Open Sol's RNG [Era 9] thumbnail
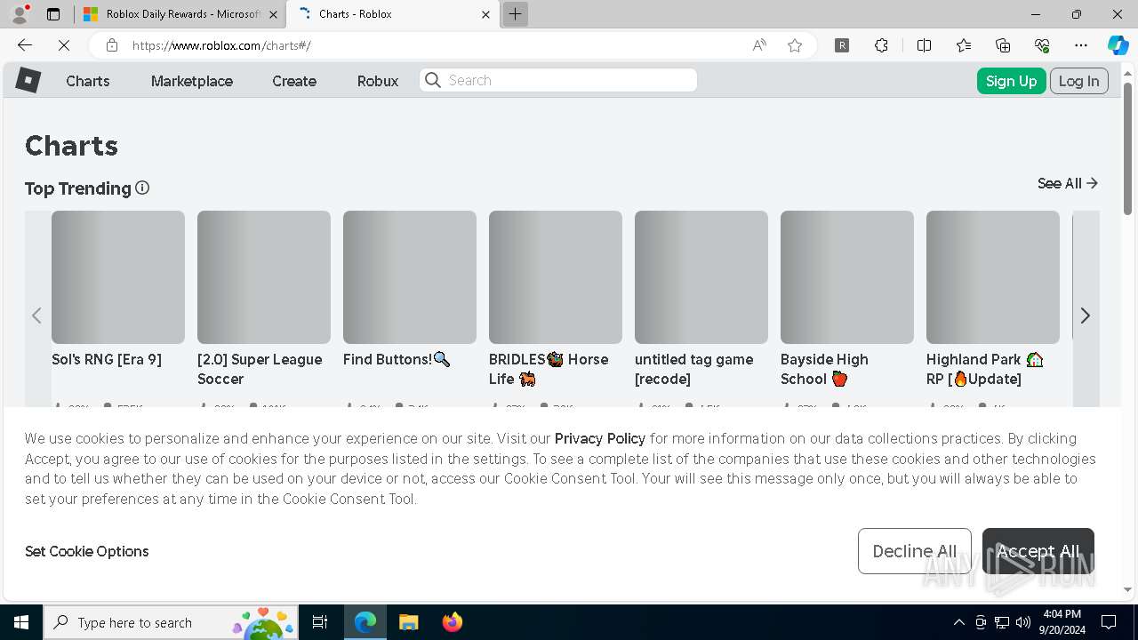 point(118,277)
